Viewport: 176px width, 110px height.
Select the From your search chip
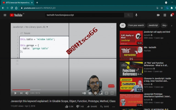click(136, 25)
